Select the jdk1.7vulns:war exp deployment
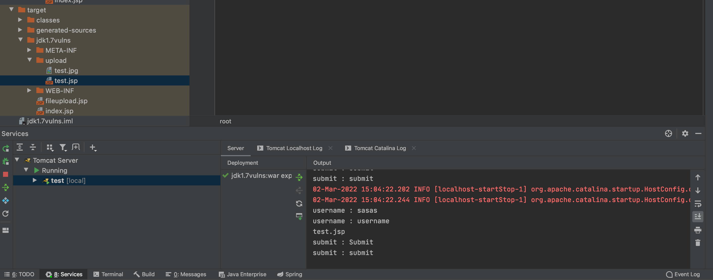 [261, 176]
